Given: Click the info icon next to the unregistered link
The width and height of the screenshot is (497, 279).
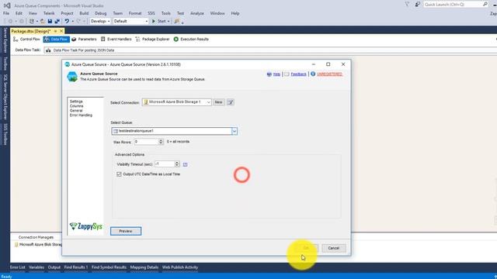Looking at the screenshot, I should (313, 74).
